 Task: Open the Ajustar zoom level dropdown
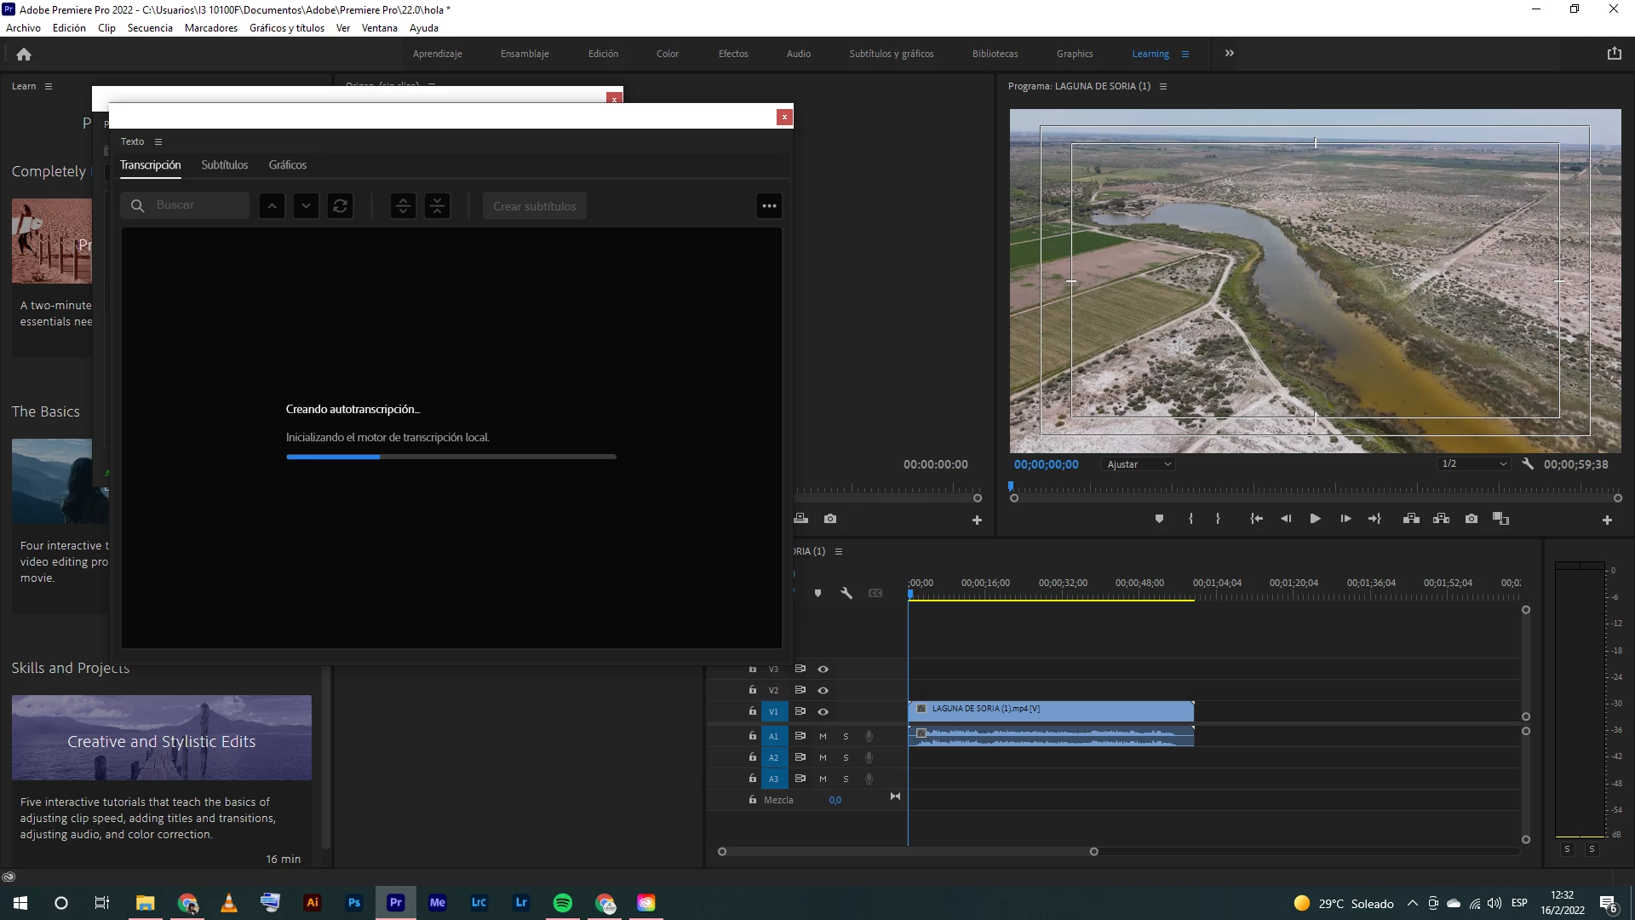click(x=1139, y=464)
